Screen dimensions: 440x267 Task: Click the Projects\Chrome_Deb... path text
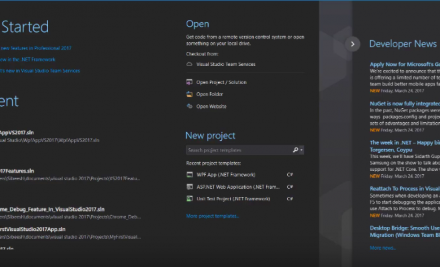point(71,217)
